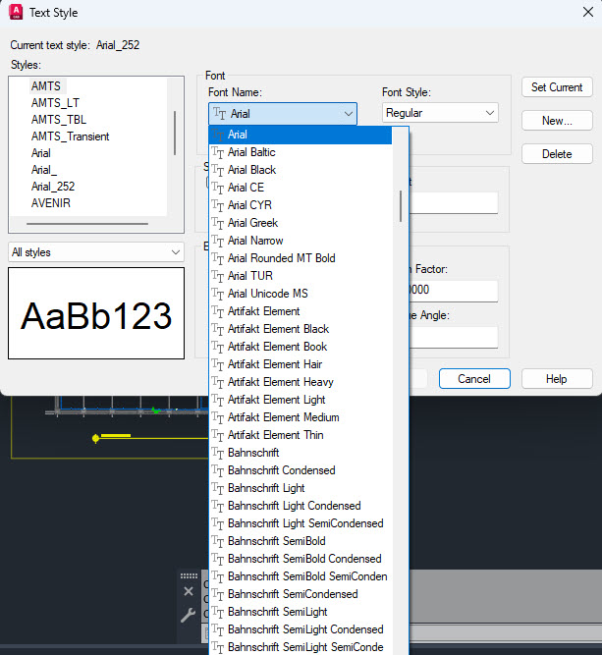Choose Artifakt Element Black font
The image size is (602, 655).
coord(301,329)
